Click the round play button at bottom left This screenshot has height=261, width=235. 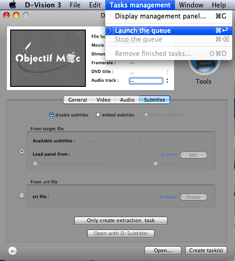[12, 251]
